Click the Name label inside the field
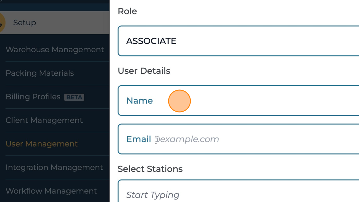 139,101
